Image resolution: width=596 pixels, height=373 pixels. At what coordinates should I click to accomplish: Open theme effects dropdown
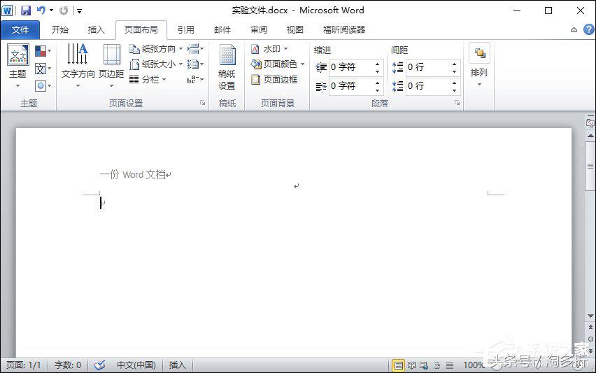43,86
